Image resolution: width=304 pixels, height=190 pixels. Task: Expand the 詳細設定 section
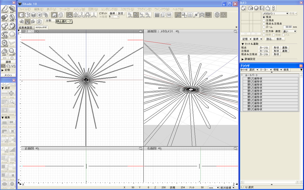[243, 59]
